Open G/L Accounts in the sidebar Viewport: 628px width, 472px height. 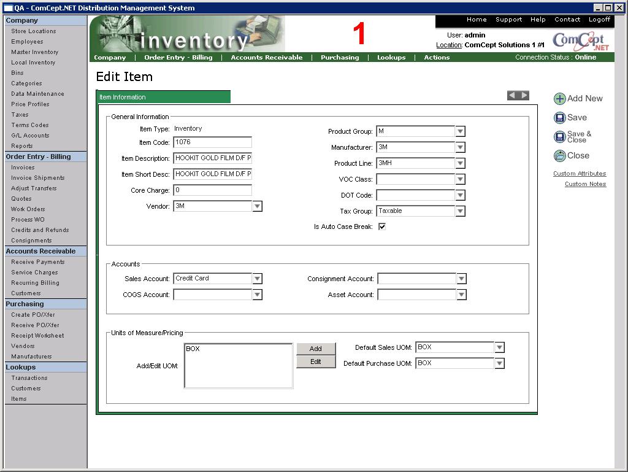tap(30, 135)
